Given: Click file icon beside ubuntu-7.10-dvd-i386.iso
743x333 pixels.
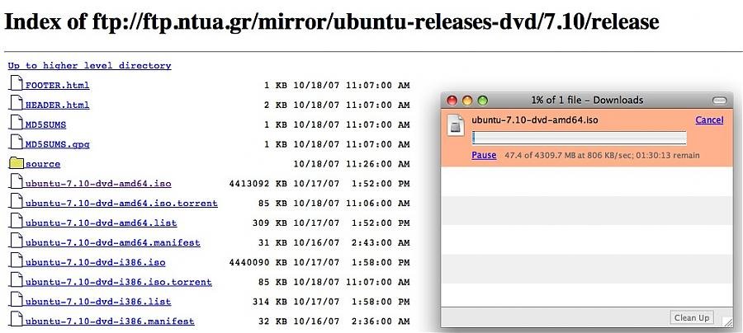Looking at the screenshot, I should [16, 261].
